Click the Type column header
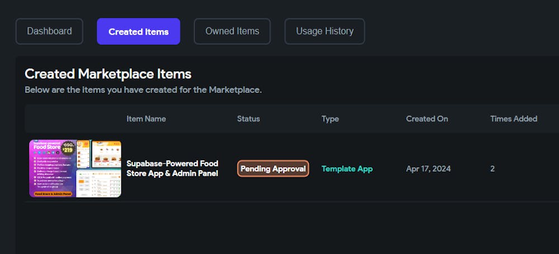 (330, 119)
